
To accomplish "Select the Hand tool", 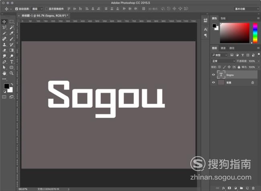I will click(4, 73).
